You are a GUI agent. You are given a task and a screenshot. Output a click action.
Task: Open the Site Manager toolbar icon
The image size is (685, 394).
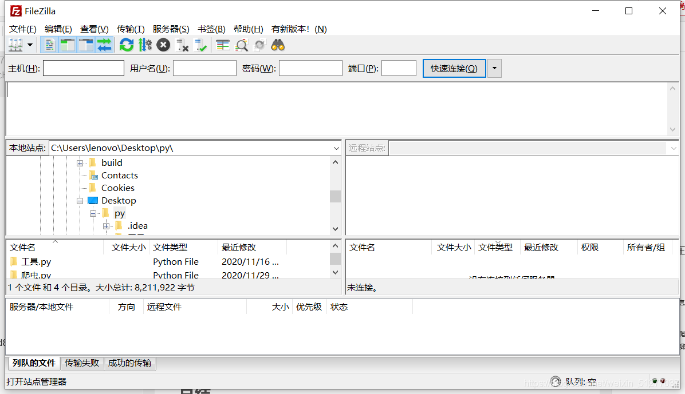pos(15,45)
